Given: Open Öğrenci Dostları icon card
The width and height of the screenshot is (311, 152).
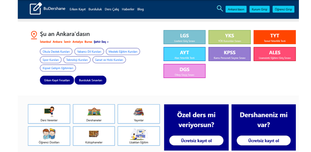Looking at the screenshot, I should pyautogui.click(x=49, y=136).
